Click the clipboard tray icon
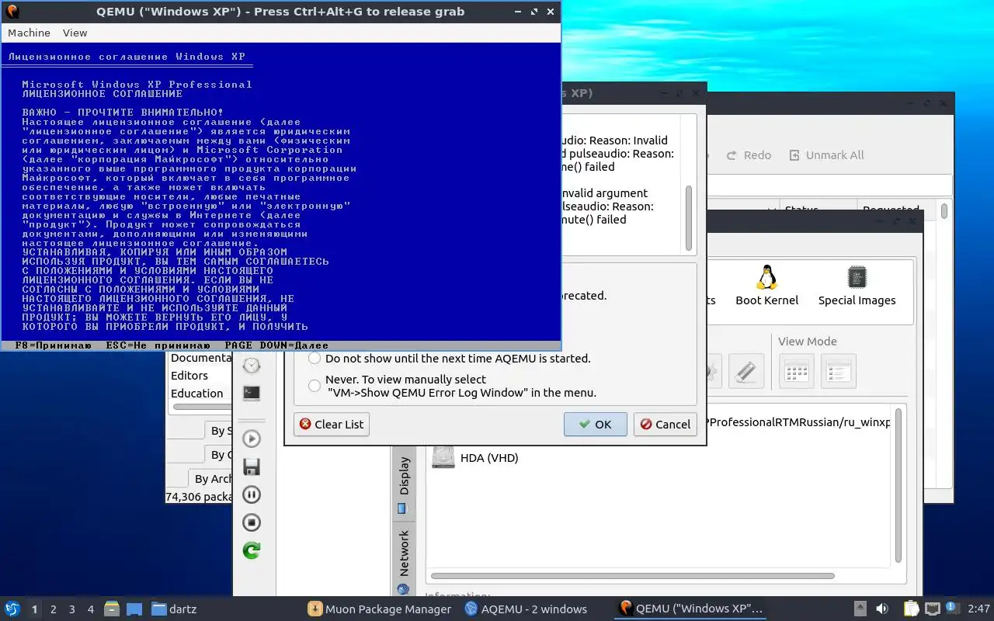The height and width of the screenshot is (621, 994). coord(912,609)
